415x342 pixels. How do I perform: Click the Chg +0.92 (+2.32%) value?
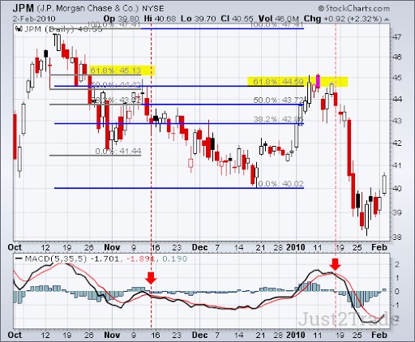343,19
